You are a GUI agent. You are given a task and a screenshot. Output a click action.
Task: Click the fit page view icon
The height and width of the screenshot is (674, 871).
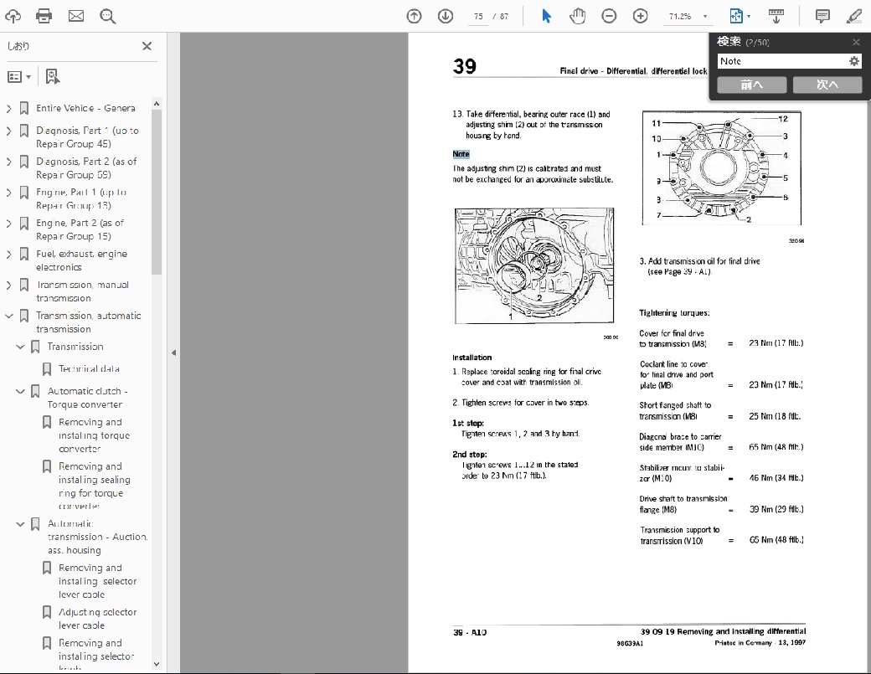(736, 16)
